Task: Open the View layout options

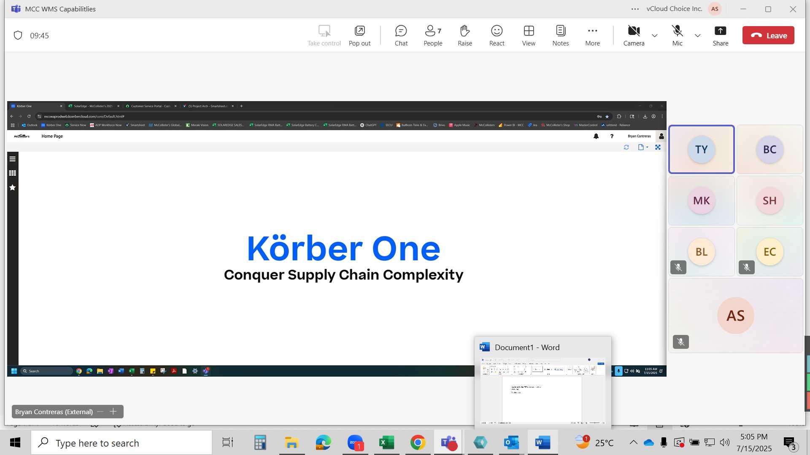Action: coord(529,35)
